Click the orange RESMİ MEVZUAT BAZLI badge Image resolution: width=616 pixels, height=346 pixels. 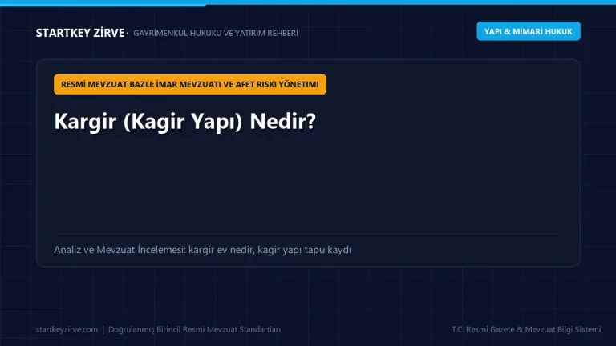[x=190, y=84]
